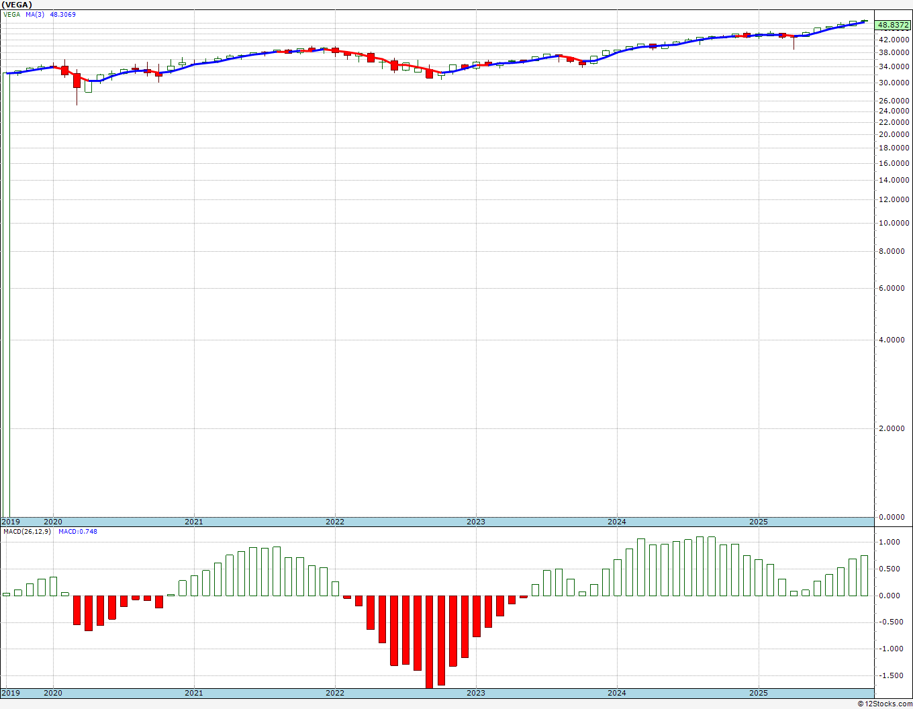Select the moving average value 48.3069
Viewport: 913px width, 709px height.
(x=62, y=14)
